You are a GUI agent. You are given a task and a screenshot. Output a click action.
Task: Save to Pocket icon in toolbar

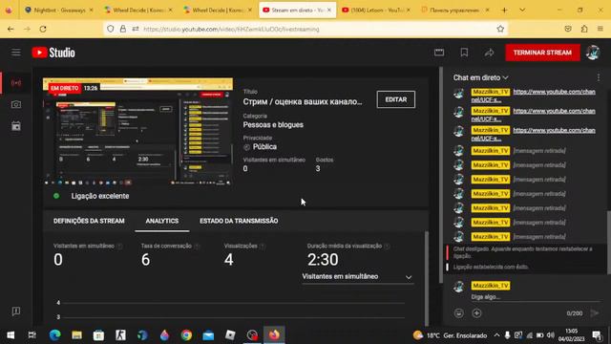(x=568, y=29)
